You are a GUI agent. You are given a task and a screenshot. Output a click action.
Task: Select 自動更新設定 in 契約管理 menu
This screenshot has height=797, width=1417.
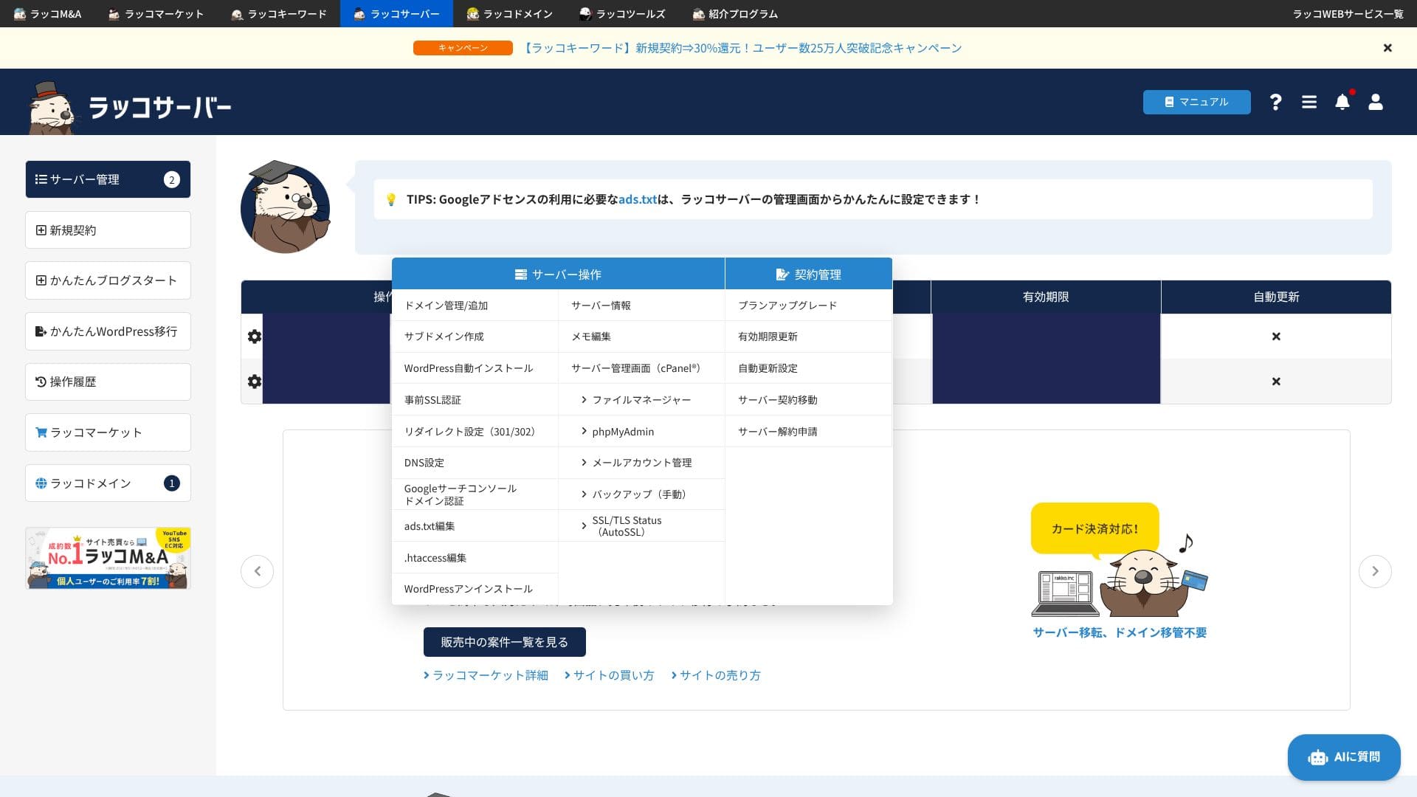pyautogui.click(x=768, y=368)
